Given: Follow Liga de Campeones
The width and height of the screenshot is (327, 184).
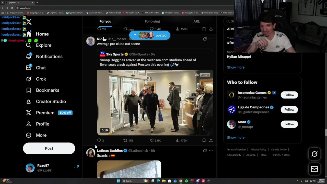Looking at the screenshot, I should (289, 110).
